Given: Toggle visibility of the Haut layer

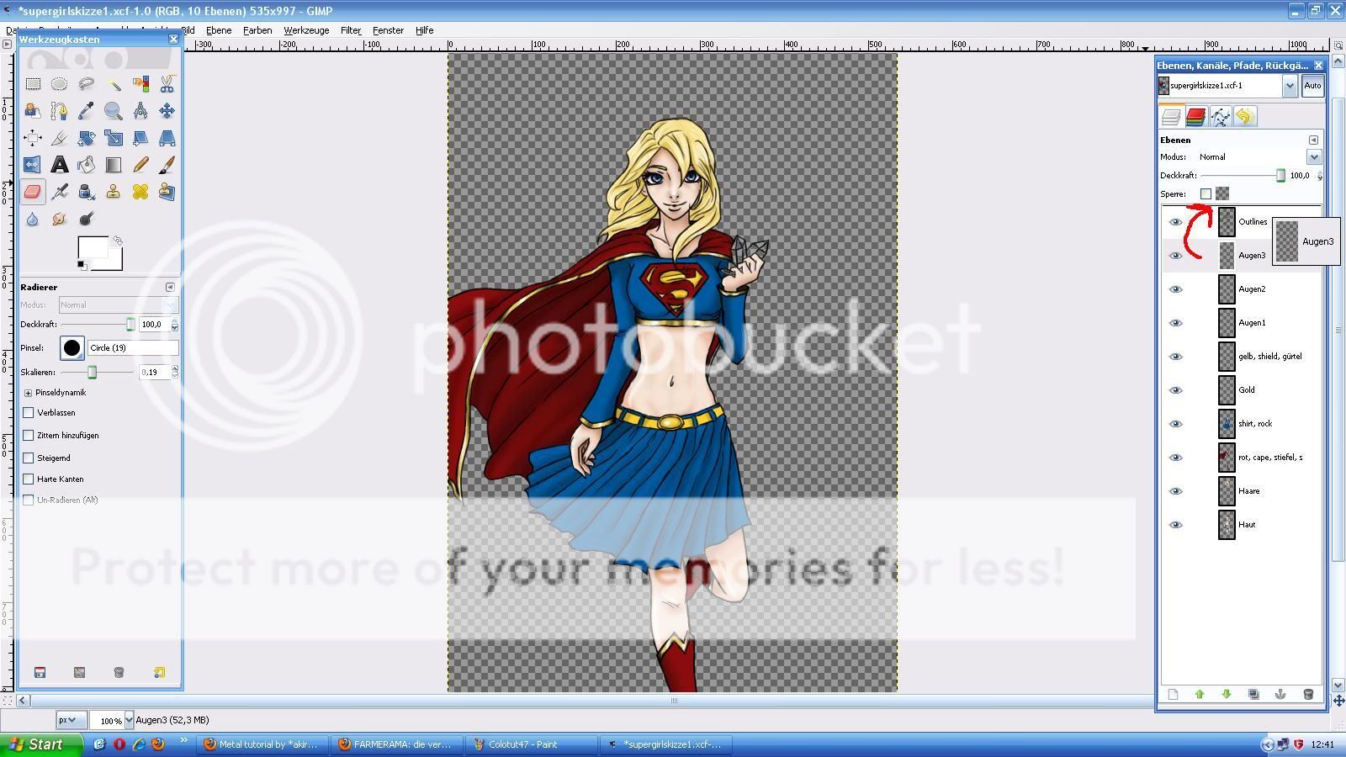Looking at the screenshot, I should (x=1176, y=525).
